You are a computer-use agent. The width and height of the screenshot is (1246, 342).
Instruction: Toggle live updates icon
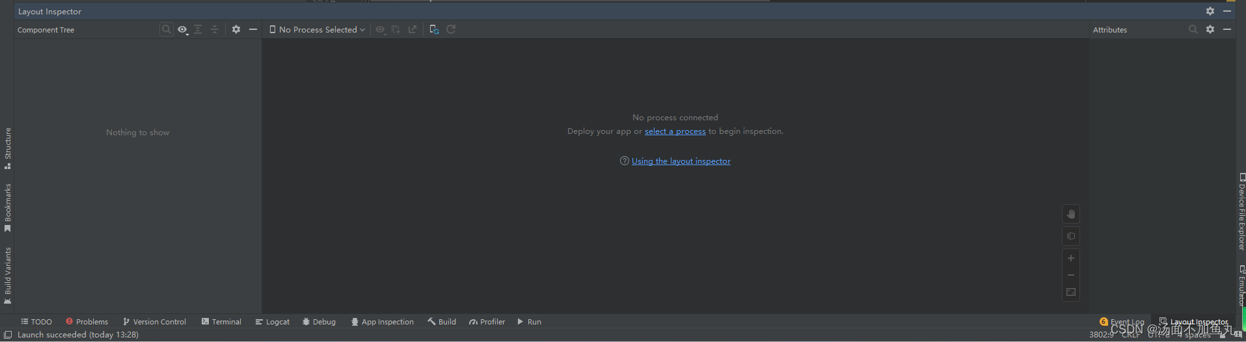pos(435,29)
